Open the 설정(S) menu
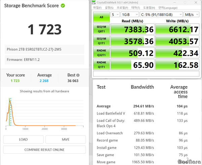202x165 pixels. [109, 7]
